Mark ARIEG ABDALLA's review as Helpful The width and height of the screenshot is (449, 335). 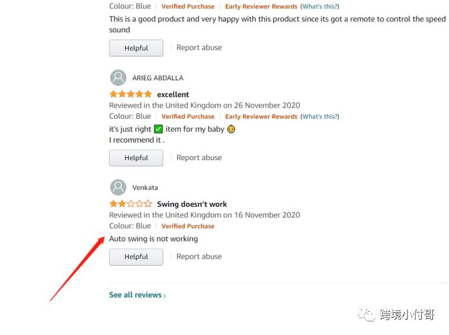click(x=136, y=157)
